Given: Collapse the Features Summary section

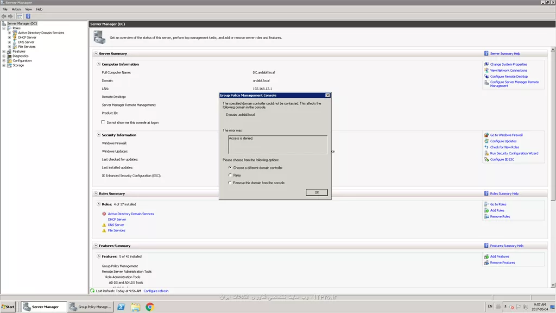Looking at the screenshot, I should coord(96,245).
